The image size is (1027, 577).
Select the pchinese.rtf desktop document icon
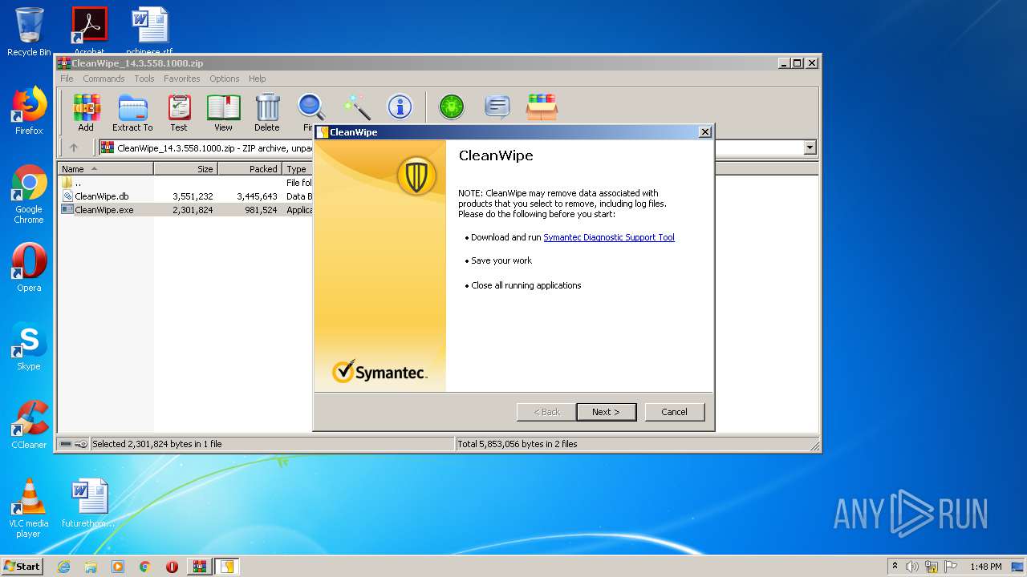pyautogui.click(x=149, y=30)
